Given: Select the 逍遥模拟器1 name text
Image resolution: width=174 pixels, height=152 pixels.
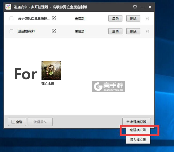Looking at the screenshot, I should point(26,31).
